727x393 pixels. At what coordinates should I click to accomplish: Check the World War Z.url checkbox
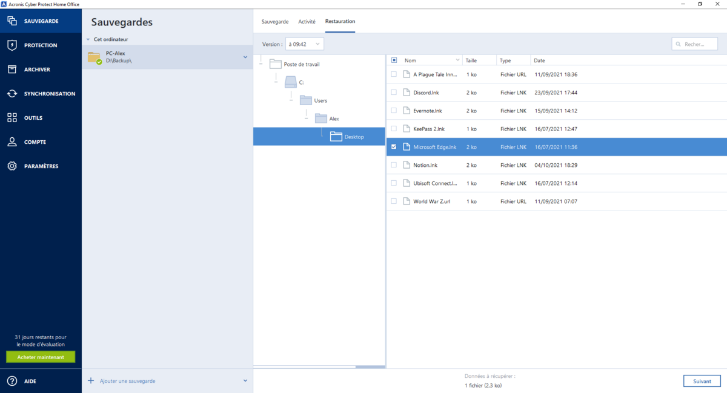(x=394, y=201)
